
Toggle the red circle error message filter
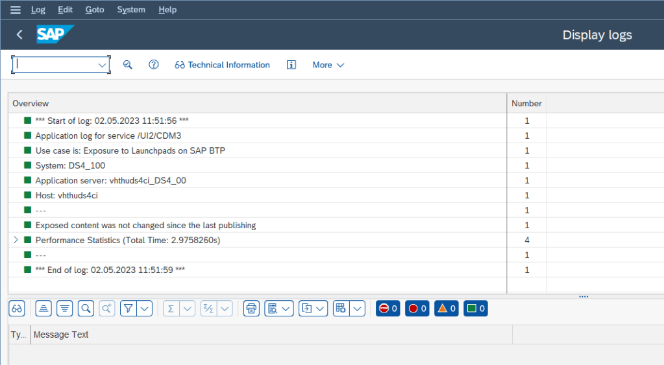(x=417, y=309)
